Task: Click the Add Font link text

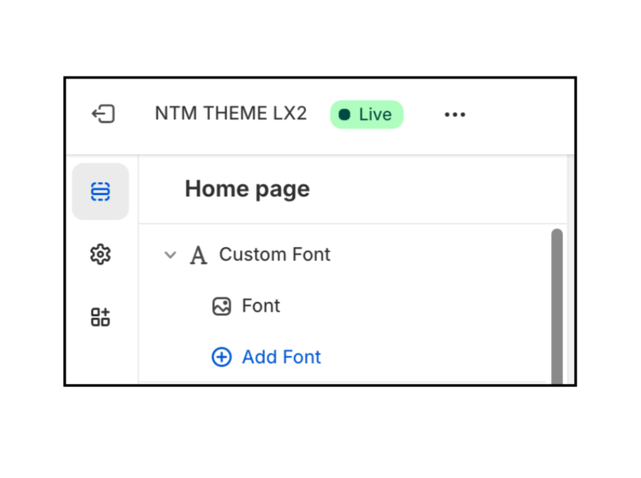Action: click(281, 357)
